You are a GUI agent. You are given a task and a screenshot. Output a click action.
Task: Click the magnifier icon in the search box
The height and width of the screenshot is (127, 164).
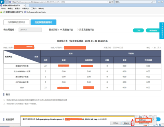152,2
